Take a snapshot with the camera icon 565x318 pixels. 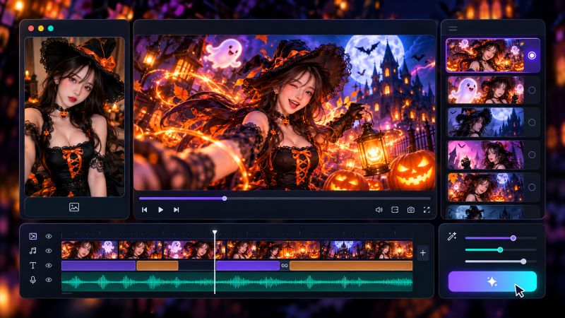coord(411,210)
